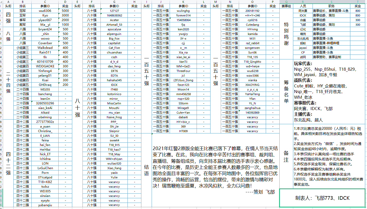Select column header D labeled 奖金
Screen dimensions: 367x209
(65, 6)
